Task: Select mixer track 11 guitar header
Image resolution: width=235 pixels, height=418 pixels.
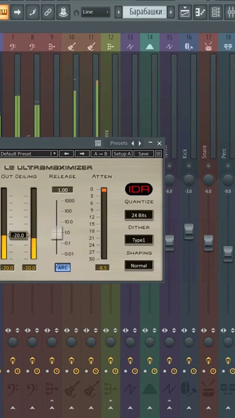Action: click(91, 42)
